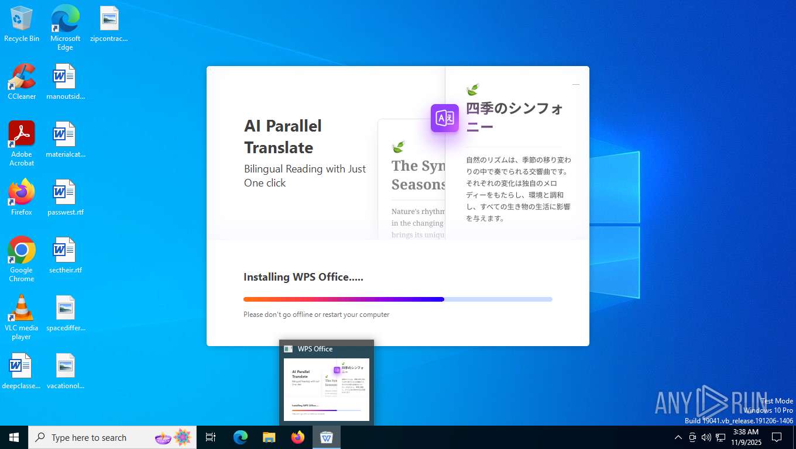
Task: Open the Recycle Bin desktop icon
Action: coord(22,24)
